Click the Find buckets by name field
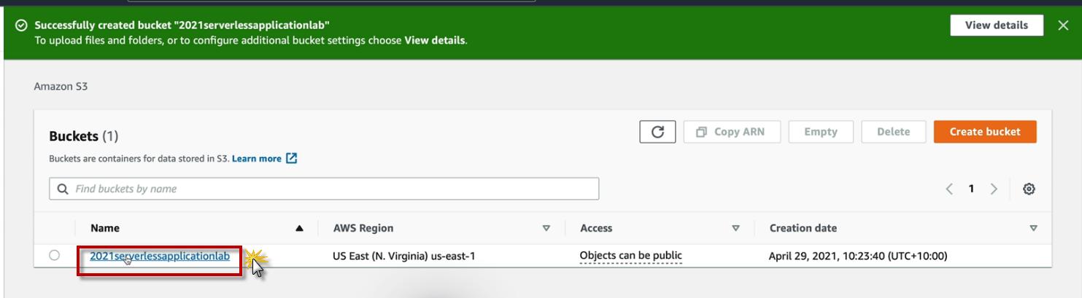 pos(328,189)
